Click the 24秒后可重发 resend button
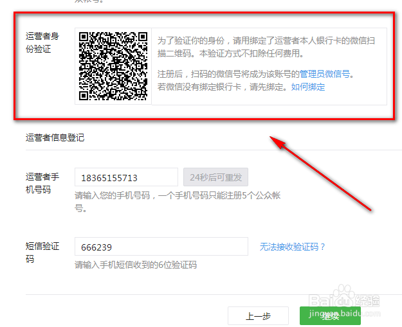 pos(215,177)
